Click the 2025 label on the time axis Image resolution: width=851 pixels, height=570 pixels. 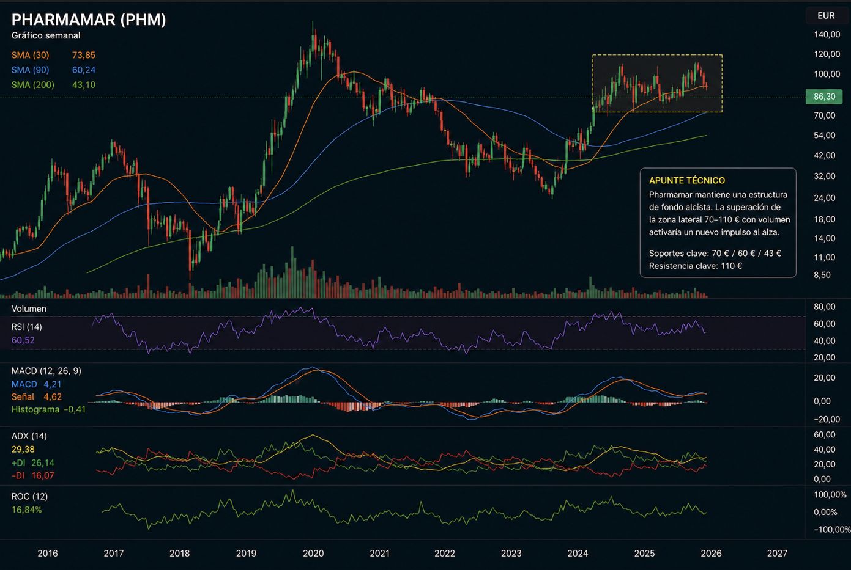click(644, 554)
